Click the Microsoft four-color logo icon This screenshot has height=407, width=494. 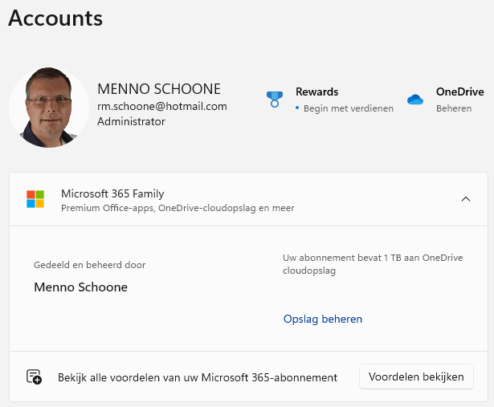35,199
